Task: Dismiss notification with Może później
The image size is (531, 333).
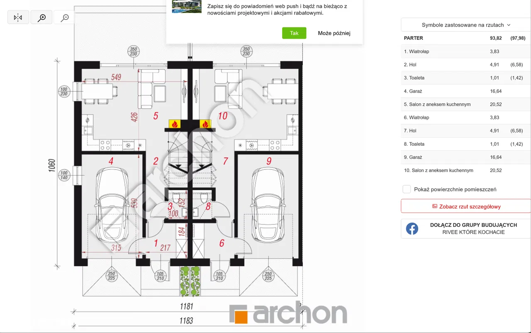Action: click(334, 33)
